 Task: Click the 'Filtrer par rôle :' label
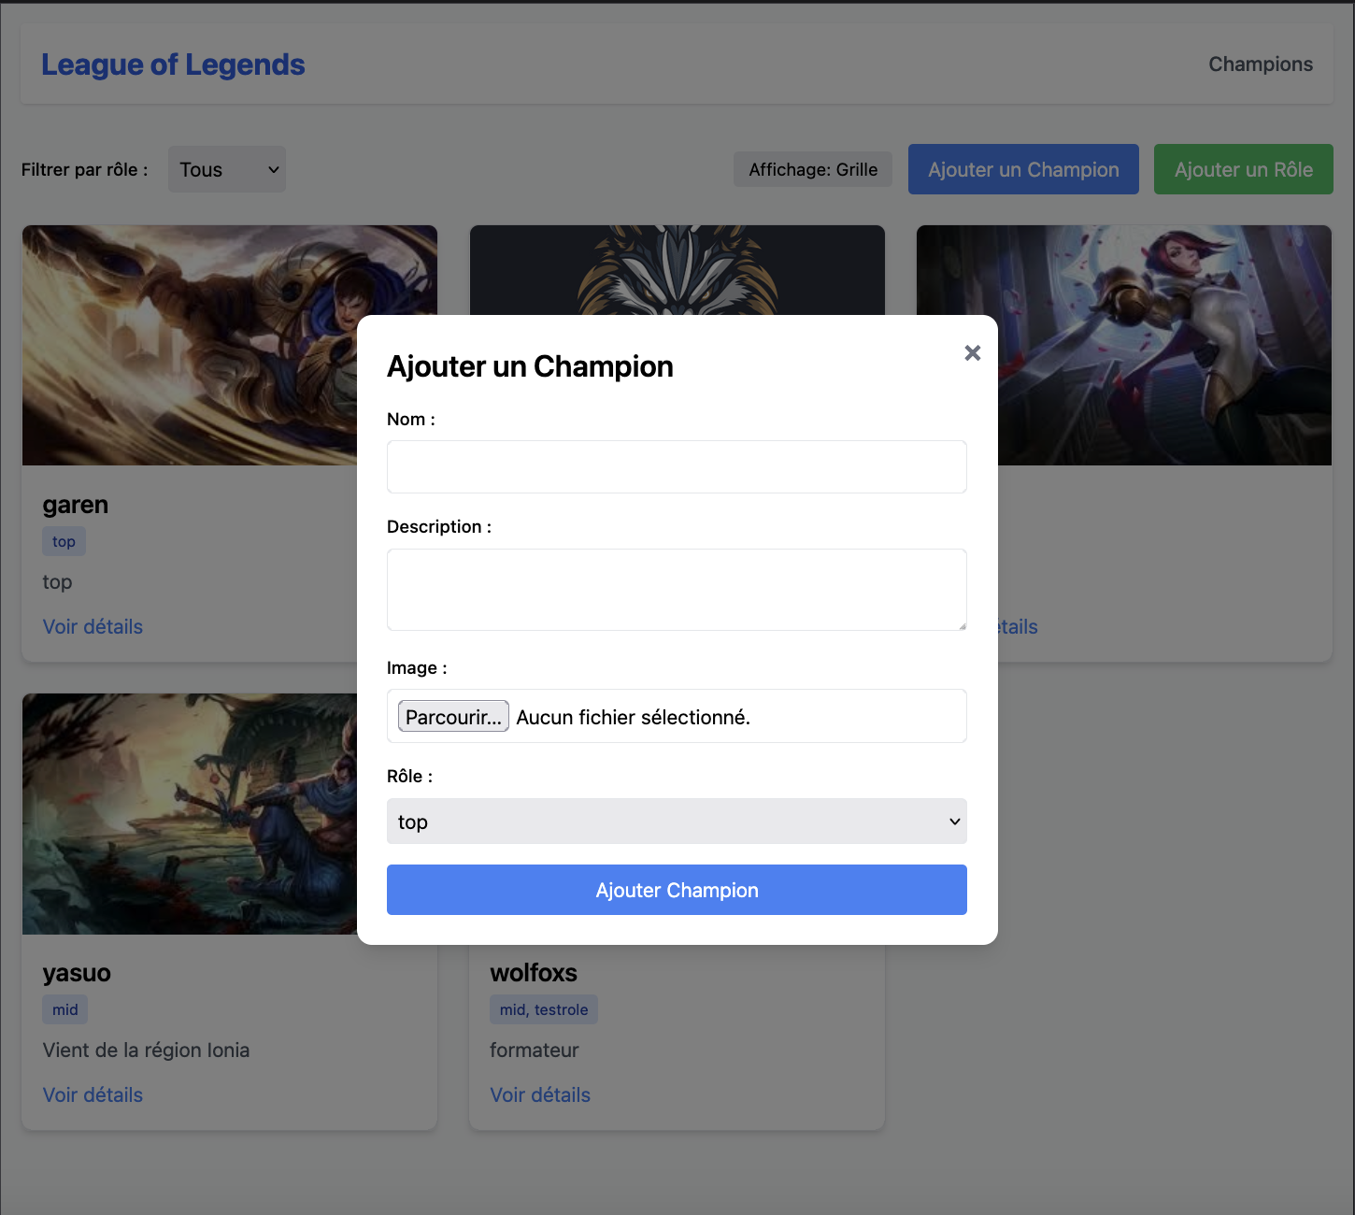(x=85, y=169)
